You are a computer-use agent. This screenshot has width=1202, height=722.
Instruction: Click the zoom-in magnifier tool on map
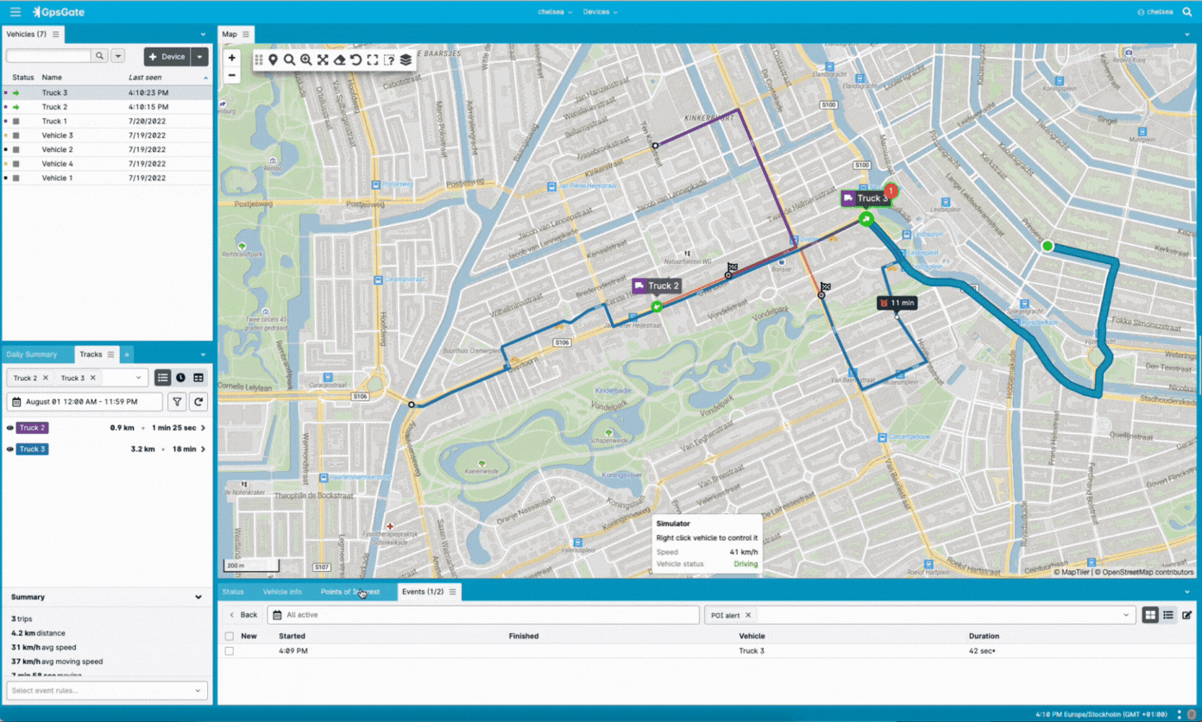[x=305, y=60]
